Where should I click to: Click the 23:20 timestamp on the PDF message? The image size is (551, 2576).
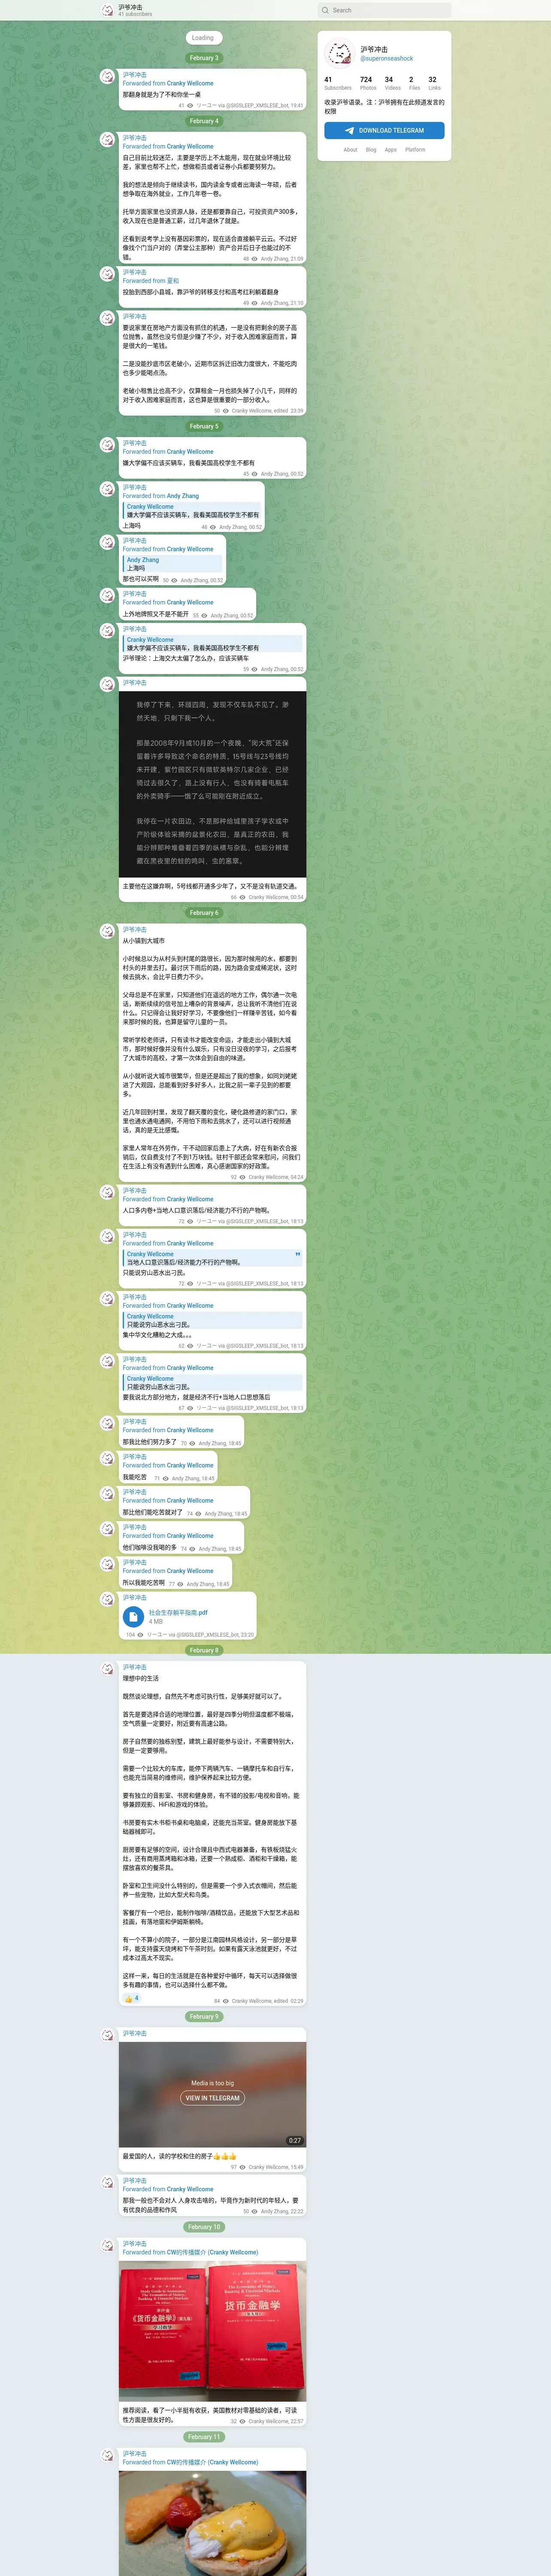[248, 1635]
